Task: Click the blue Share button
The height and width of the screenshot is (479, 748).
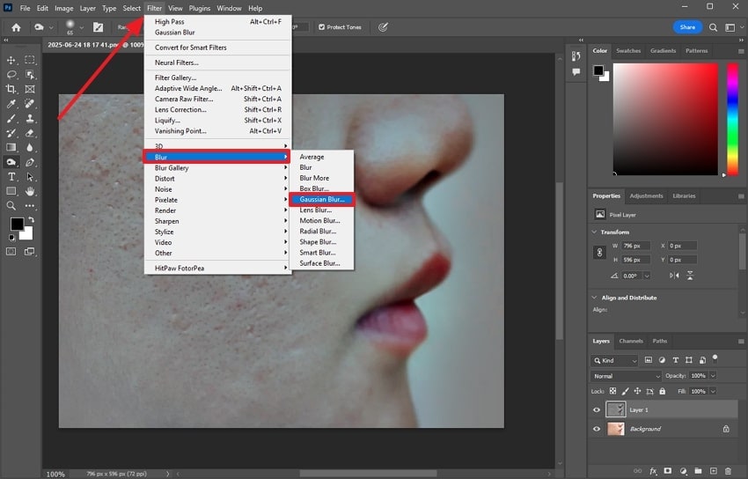Action: tap(687, 27)
